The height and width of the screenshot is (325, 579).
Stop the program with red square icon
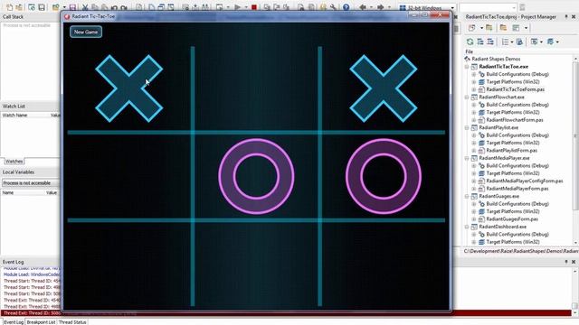pyautogui.click(x=254, y=7)
